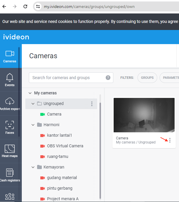Select pintu gerbang camera
This screenshot has height=202, width=179.
point(60,188)
